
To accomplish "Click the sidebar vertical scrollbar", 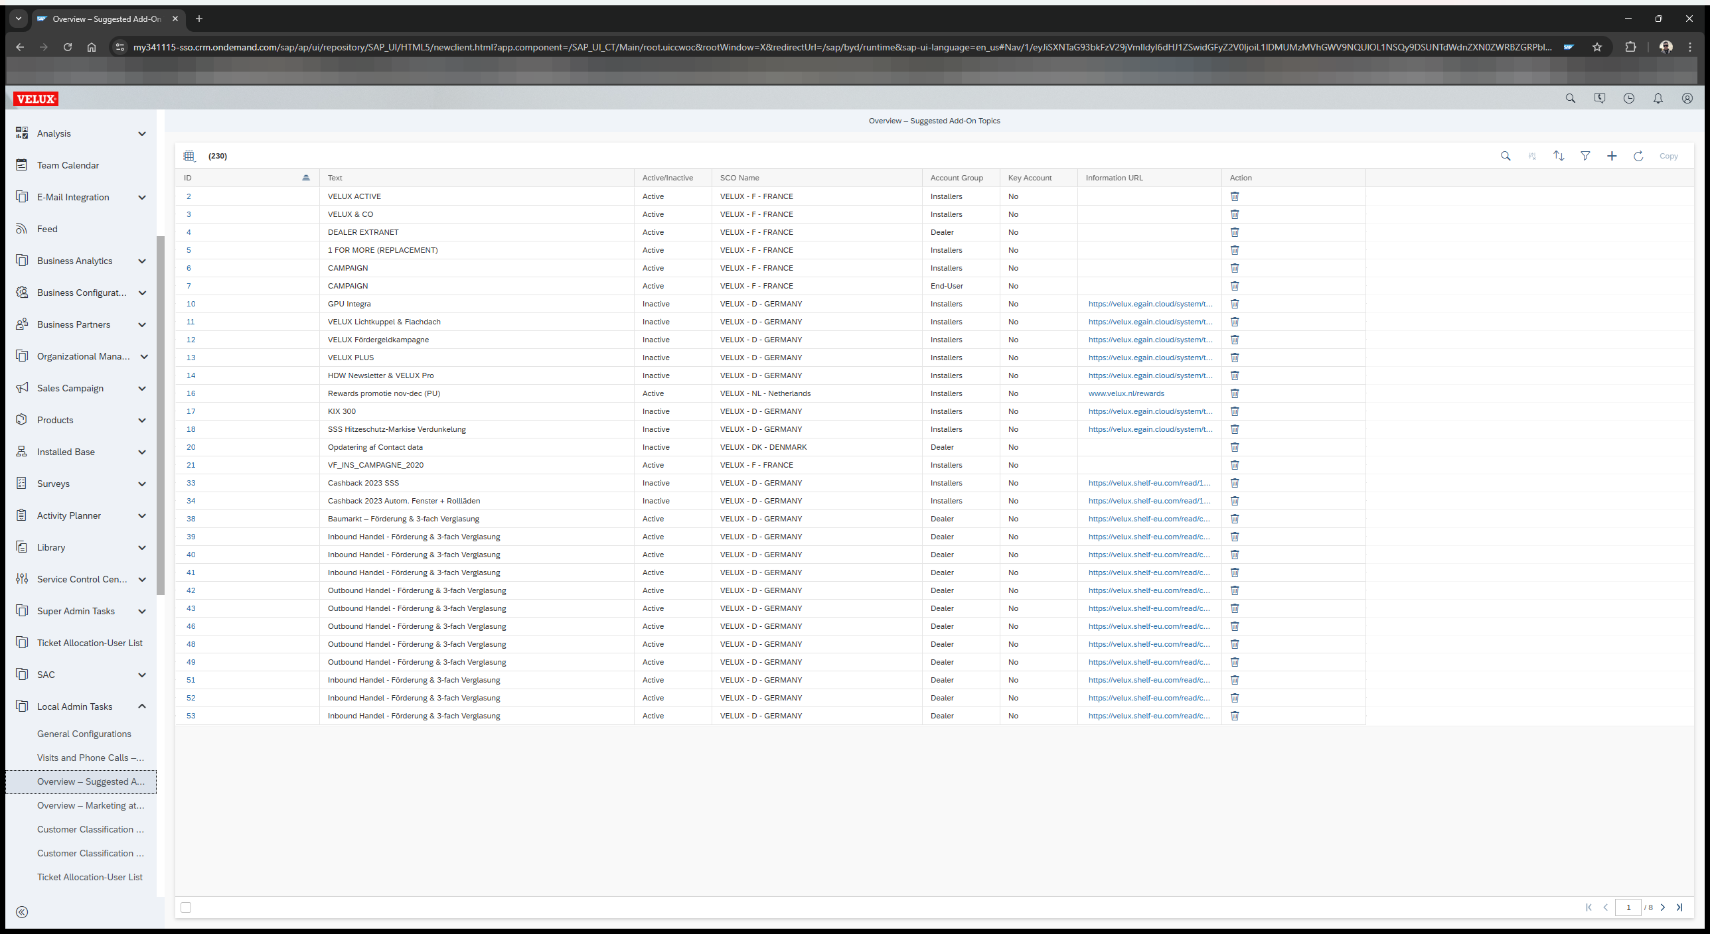I will [x=160, y=415].
